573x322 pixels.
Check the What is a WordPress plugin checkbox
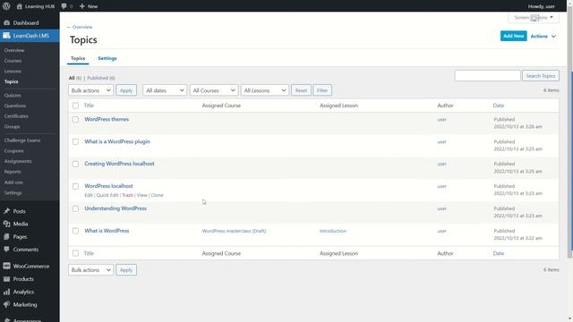pyautogui.click(x=75, y=141)
